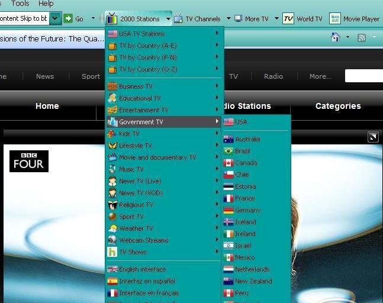The image size is (383, 303).
Task: Open the Home icon dropdown arrow
Action: pos(348,37)
